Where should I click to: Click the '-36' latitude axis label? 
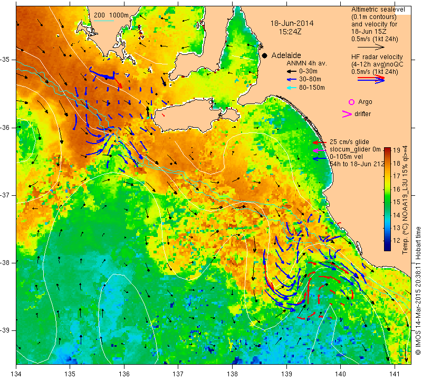(5, 127)
